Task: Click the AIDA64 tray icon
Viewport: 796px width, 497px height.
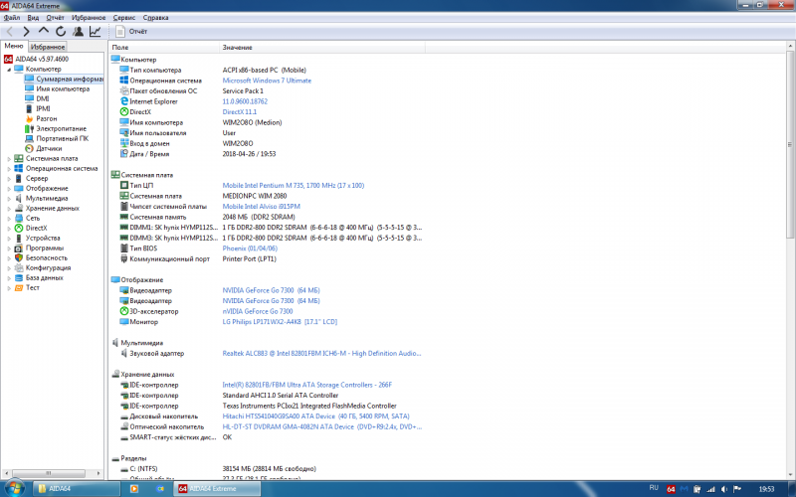Action: click(671, 489)
